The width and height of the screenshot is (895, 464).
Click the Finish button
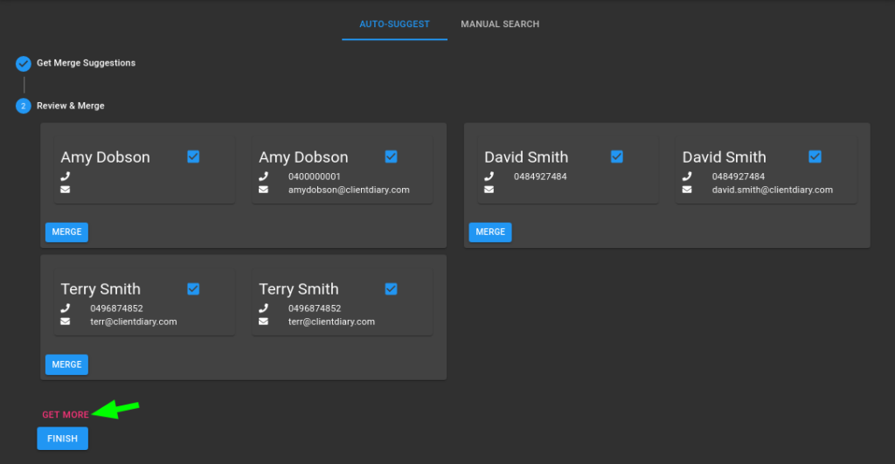(x=63, y=439)
